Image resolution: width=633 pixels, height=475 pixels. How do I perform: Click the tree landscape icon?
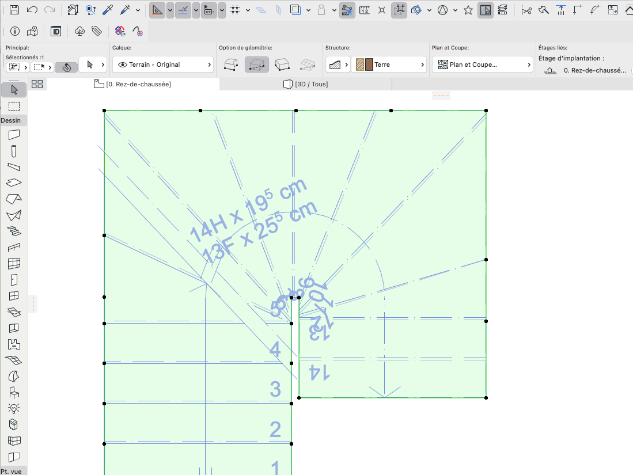click(79, 31)
